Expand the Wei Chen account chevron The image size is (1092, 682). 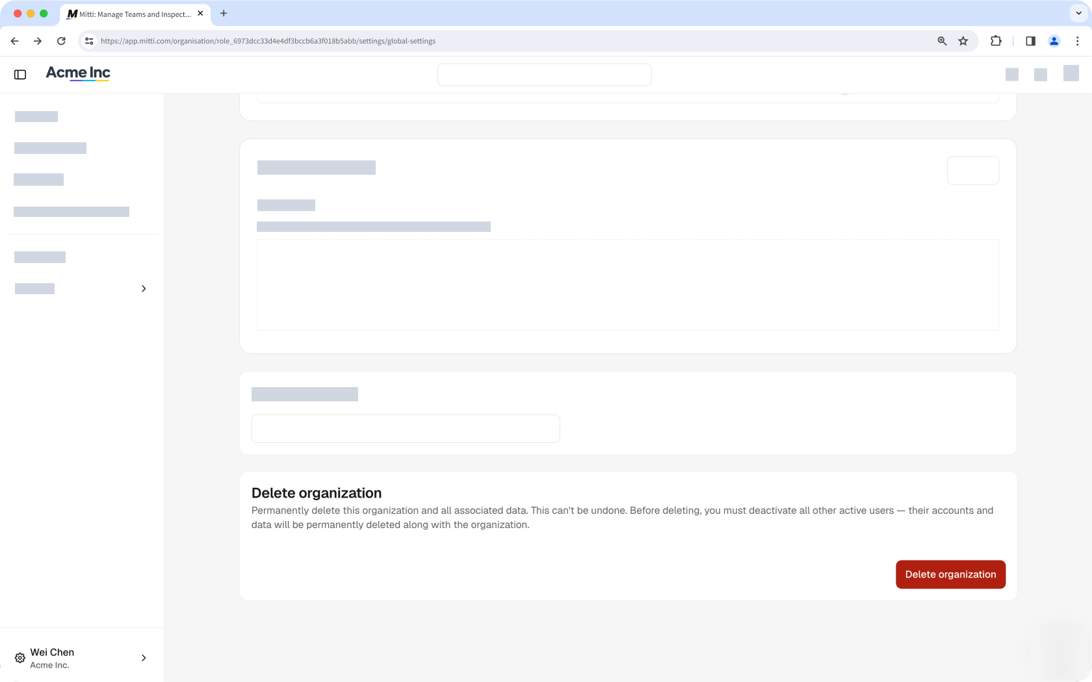click(144, 658)
